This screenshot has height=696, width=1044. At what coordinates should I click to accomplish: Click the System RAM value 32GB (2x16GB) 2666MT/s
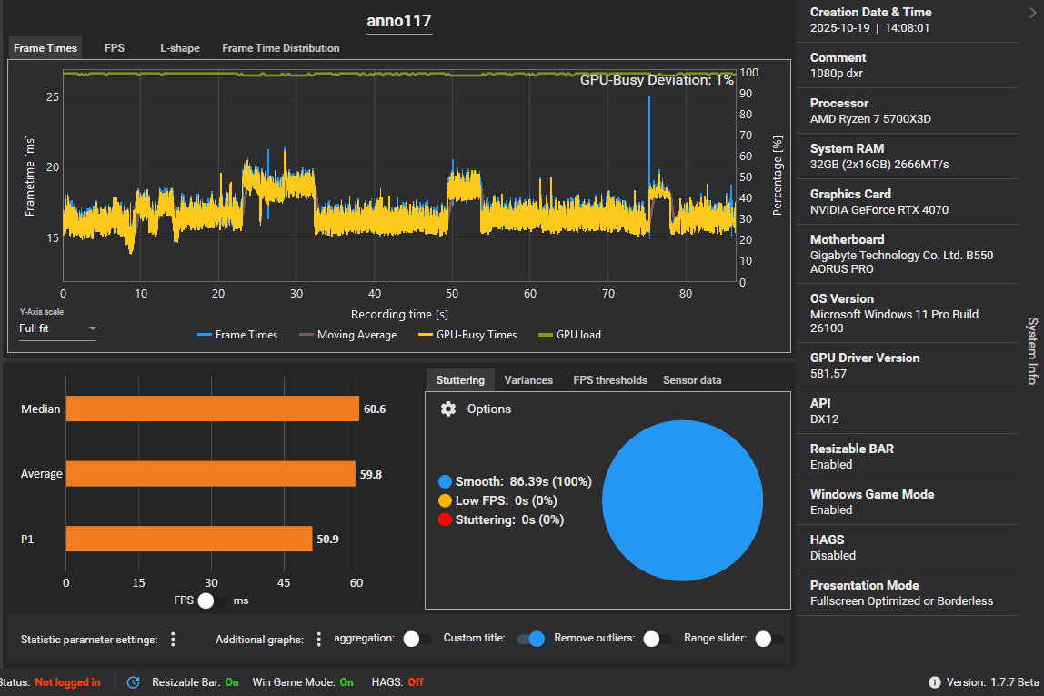[878, 164]
